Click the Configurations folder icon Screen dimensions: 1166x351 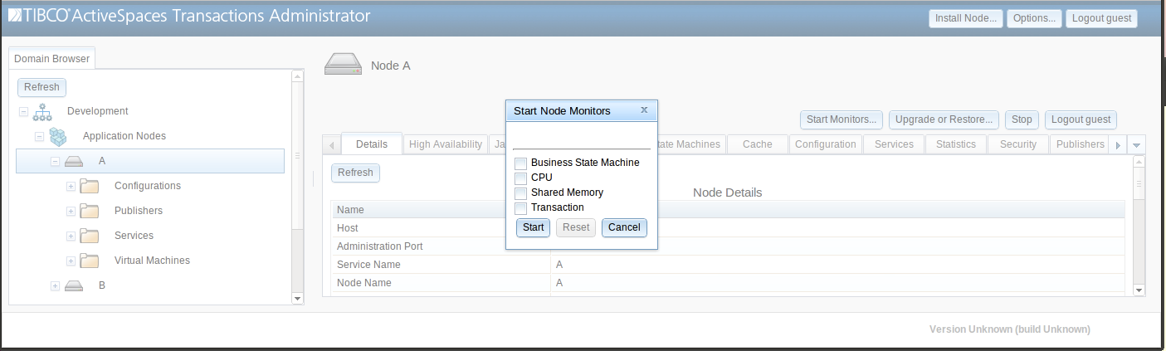[x=90, y=186]
